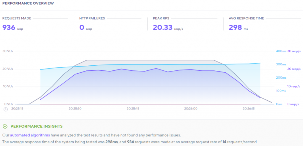This screenshot has height=146, width=303.
Task: Click the '20:26:00' time tick
Action: pos(191,109)
